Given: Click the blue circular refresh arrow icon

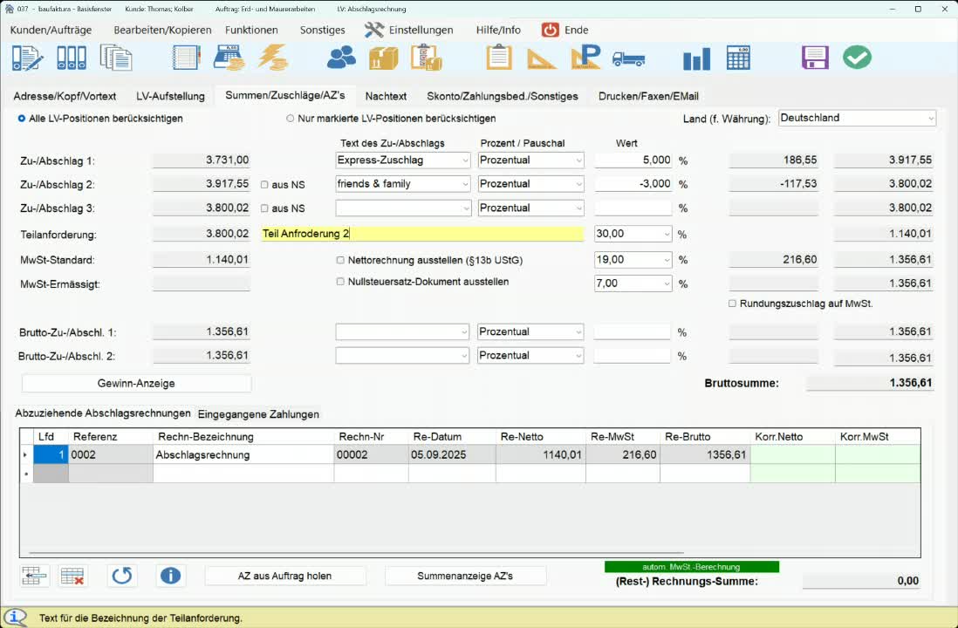Looking at the screenshot, I should pyautogui.click(x=122, y=576).
